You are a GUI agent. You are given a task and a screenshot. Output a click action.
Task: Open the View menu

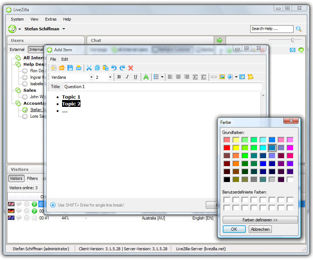pyautogui.click(x=34, y=19)
